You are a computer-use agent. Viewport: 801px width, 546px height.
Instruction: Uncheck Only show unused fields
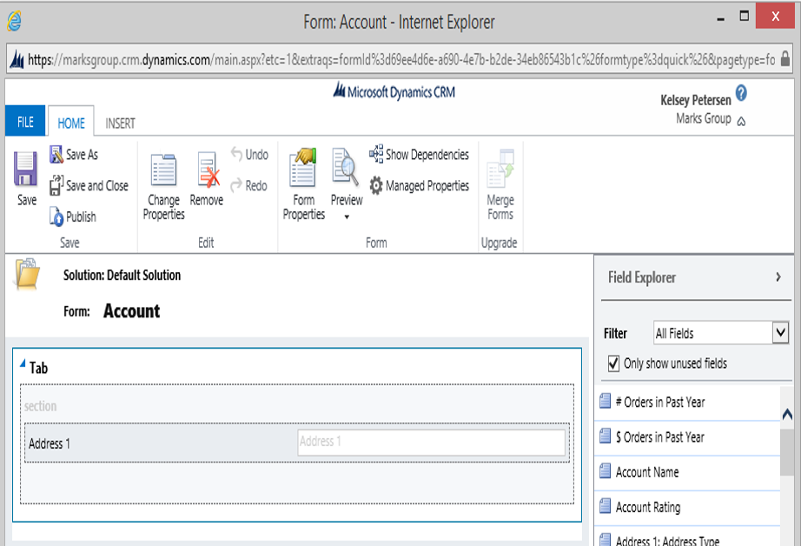pos(613,363)
